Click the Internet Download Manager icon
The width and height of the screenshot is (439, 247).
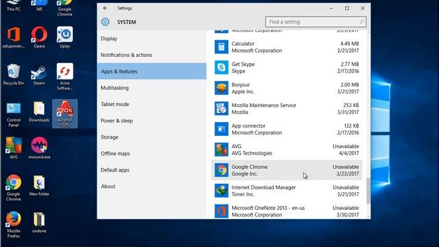[221, 191]
